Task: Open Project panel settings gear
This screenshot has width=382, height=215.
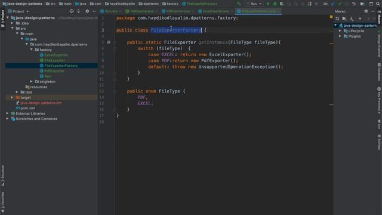Action: coord(87,11)
